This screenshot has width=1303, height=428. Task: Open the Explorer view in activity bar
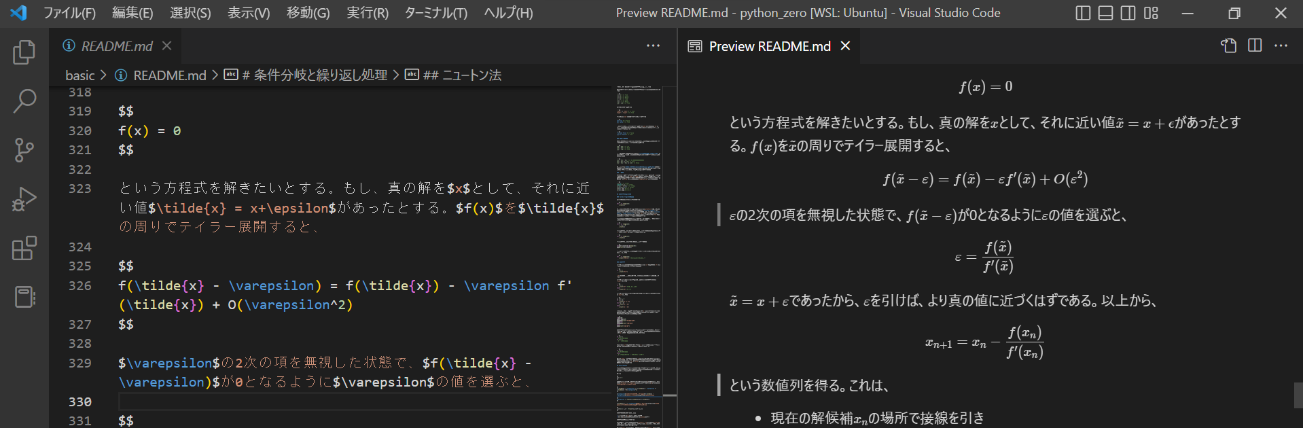pos(24,52)
